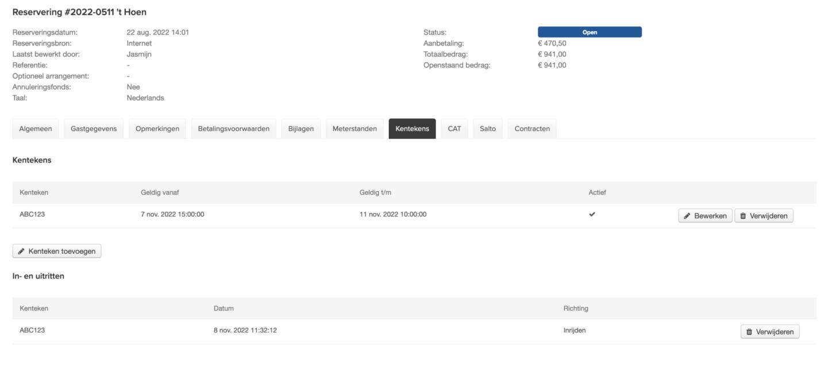Click the pencil icon on Kenteken toevoegen
Image resolution: width=828 pixels, height=390 pixels.
coord(21,251)
